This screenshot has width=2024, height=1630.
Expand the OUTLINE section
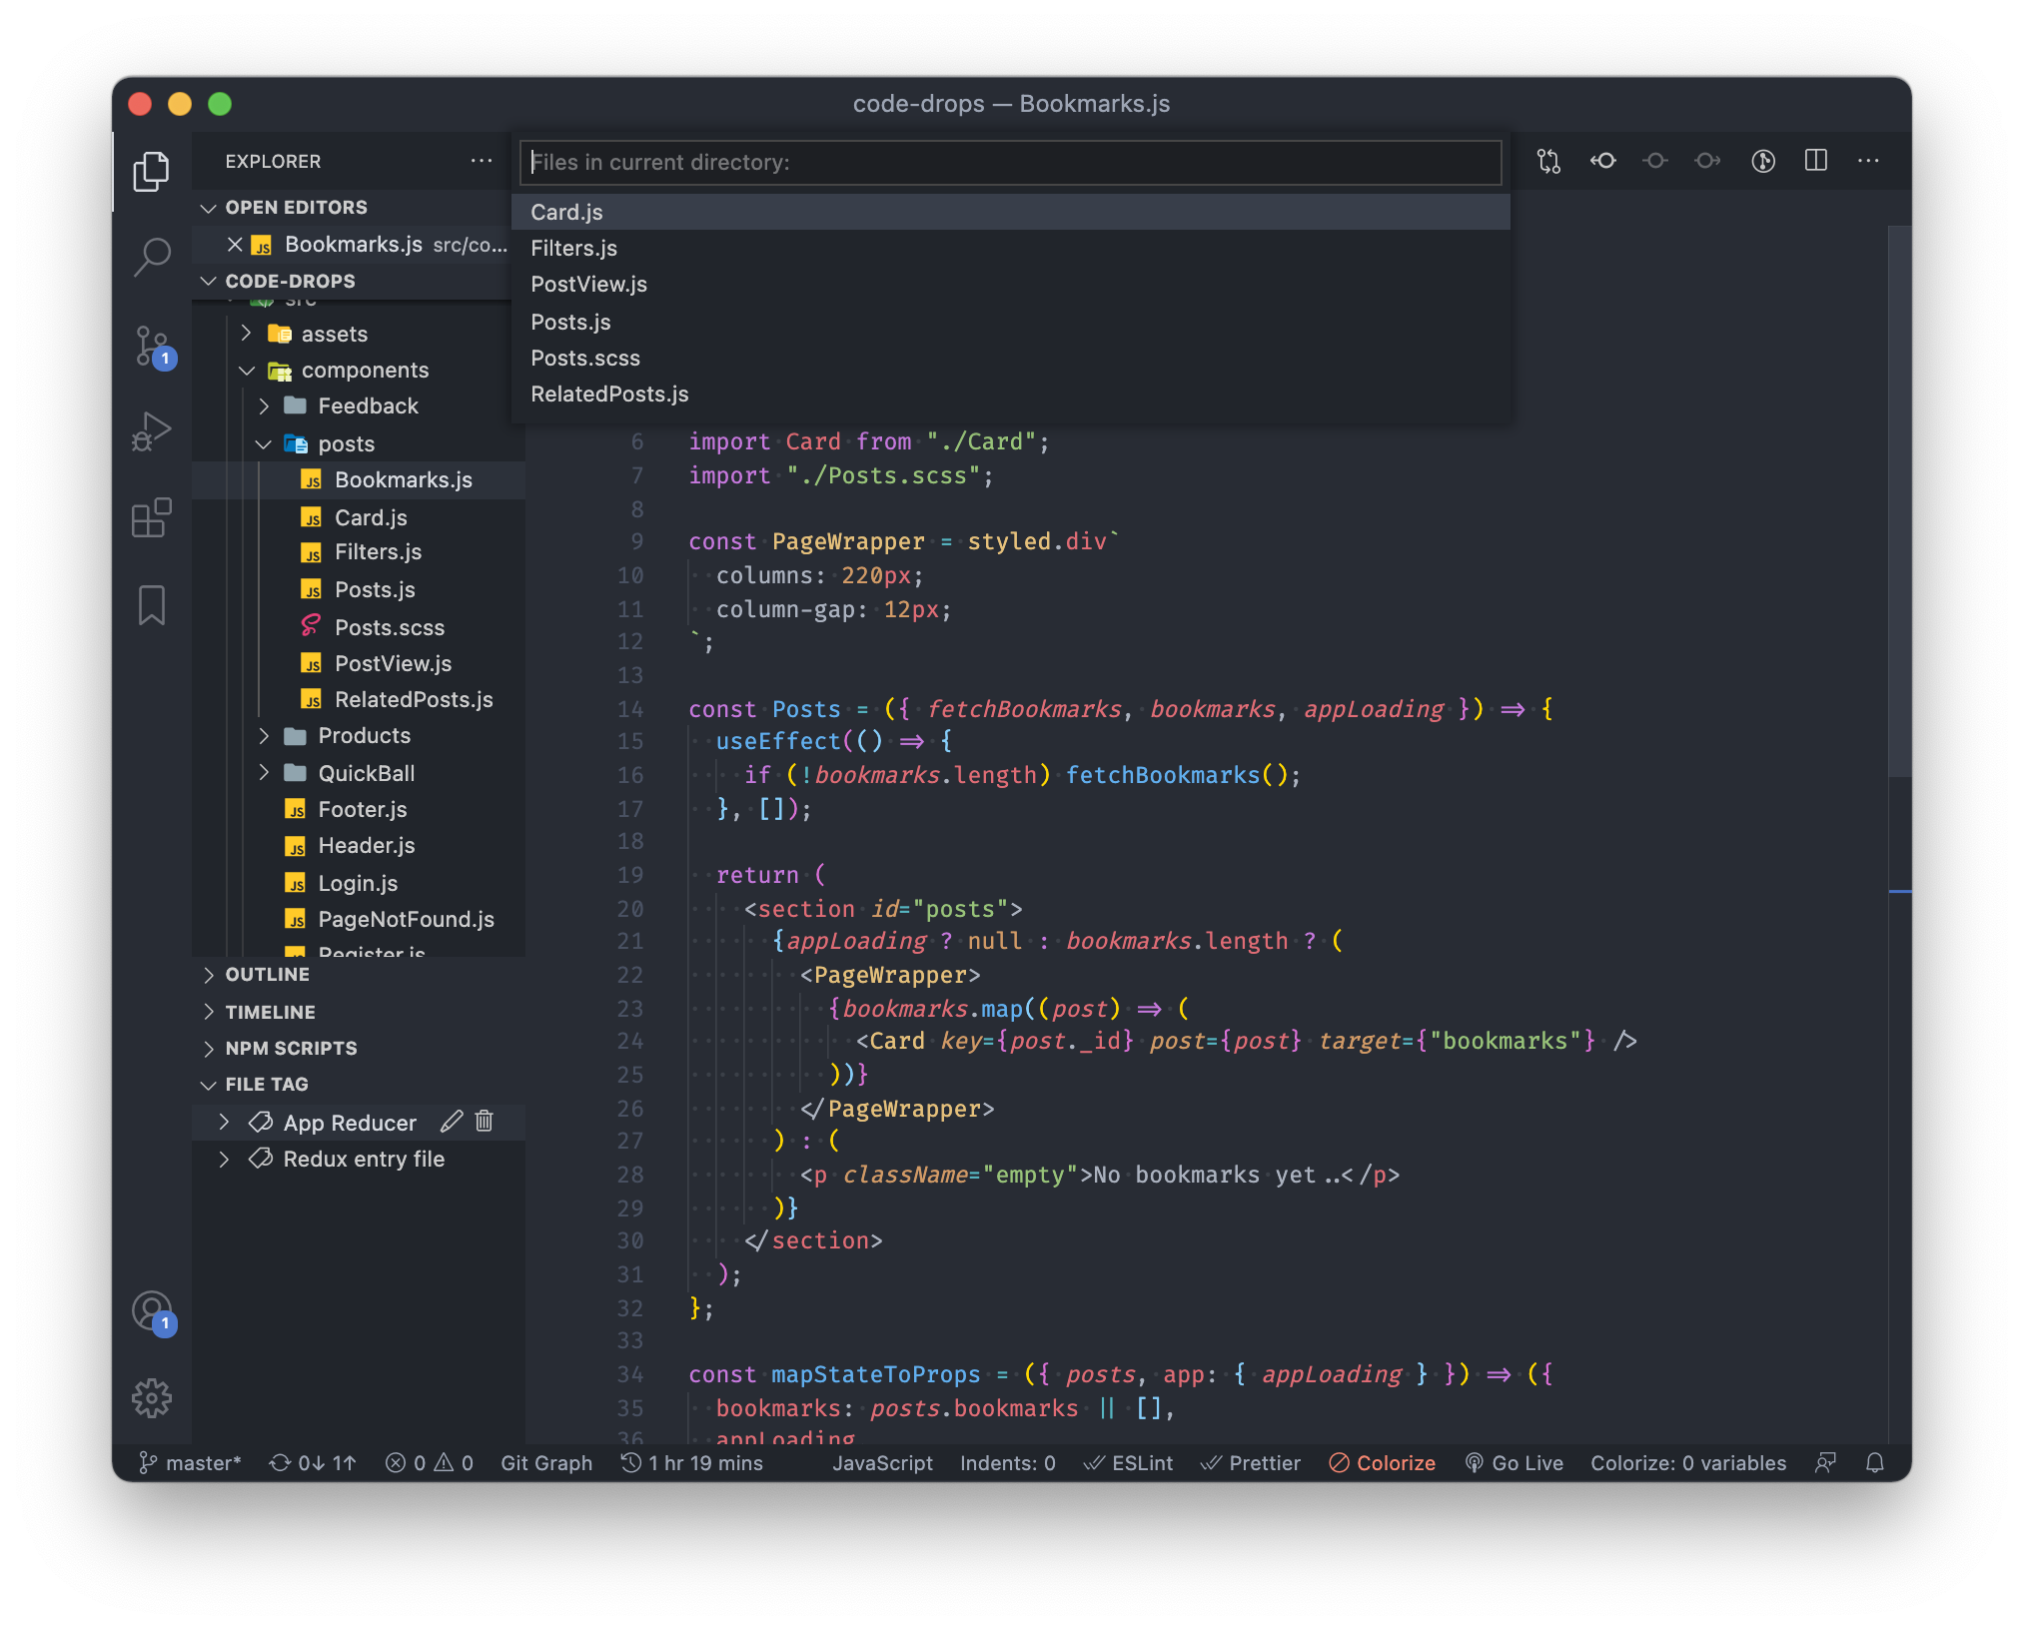(x=267, y=974)
